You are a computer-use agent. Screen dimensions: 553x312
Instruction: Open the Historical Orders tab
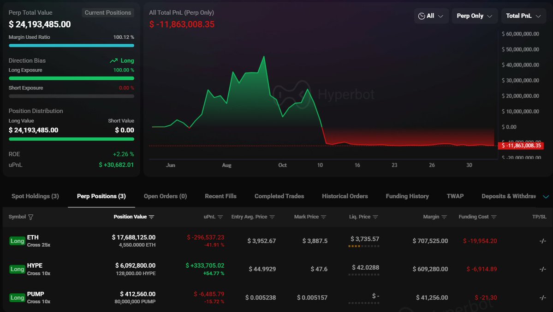coord(345,196)
